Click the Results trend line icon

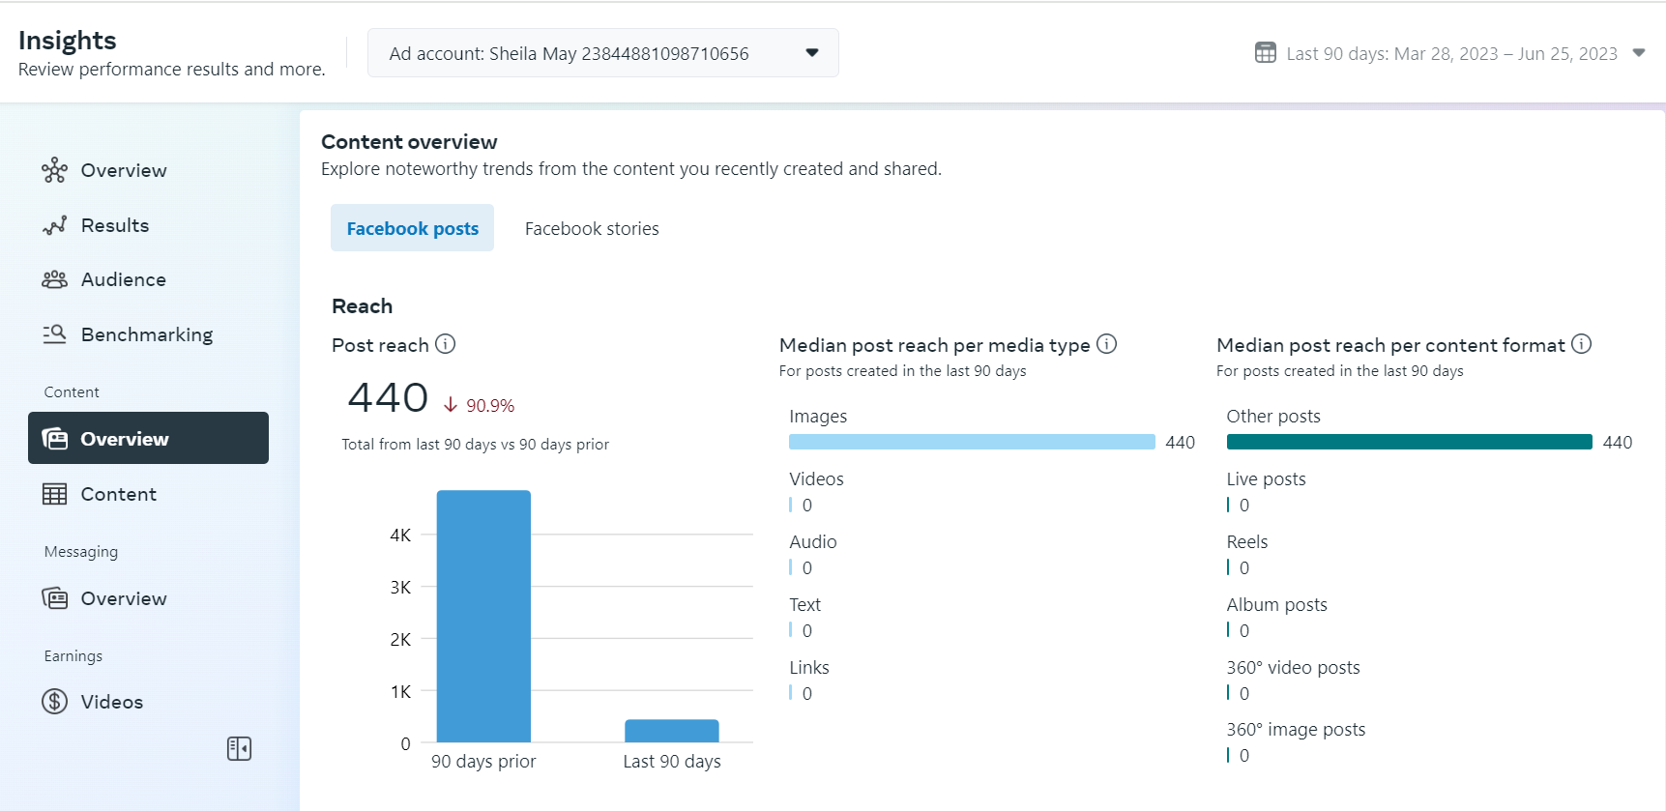coord(54,225)
